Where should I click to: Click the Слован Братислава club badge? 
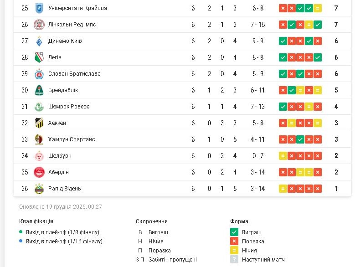[39, 74]
